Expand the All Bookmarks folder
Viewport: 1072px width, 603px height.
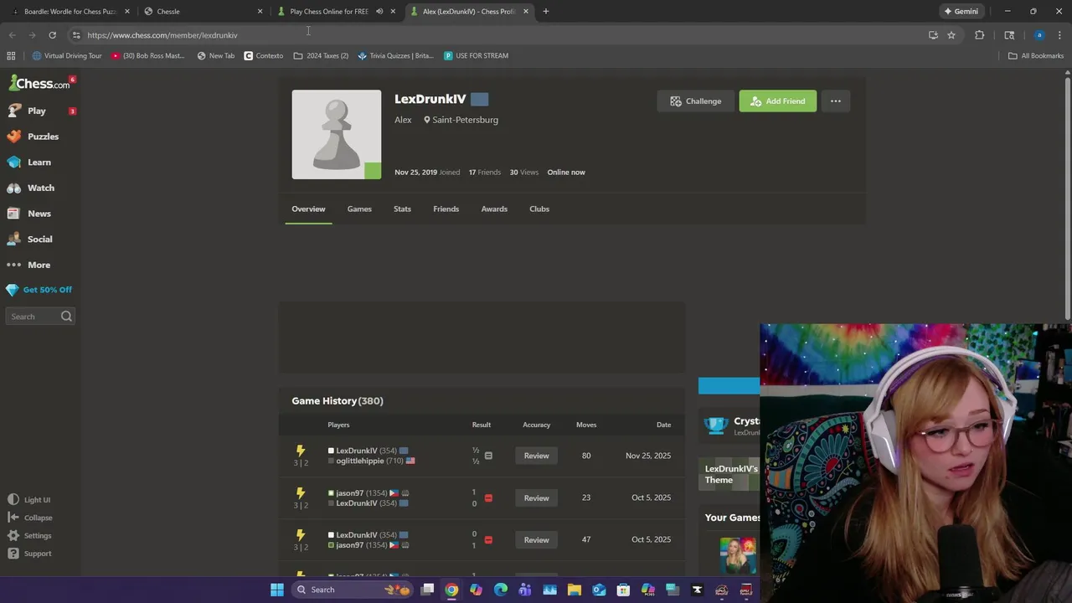click(1036, 56)
